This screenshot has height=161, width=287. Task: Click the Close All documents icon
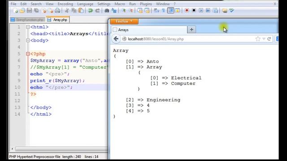[x=51, y=11]
